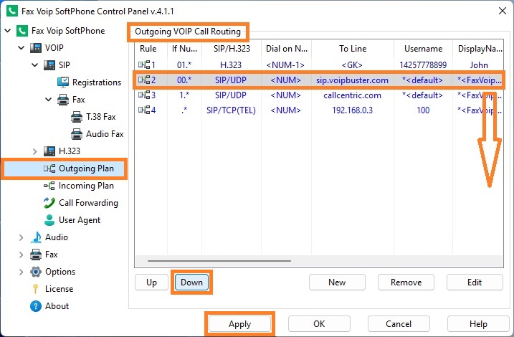Close the Control Panel window
514x337 pixels.
pos(503,11)
